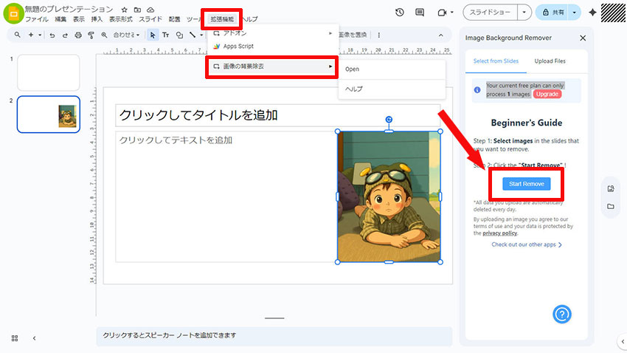
Task: Click the Start Remove button
Action: pos(526,183)
